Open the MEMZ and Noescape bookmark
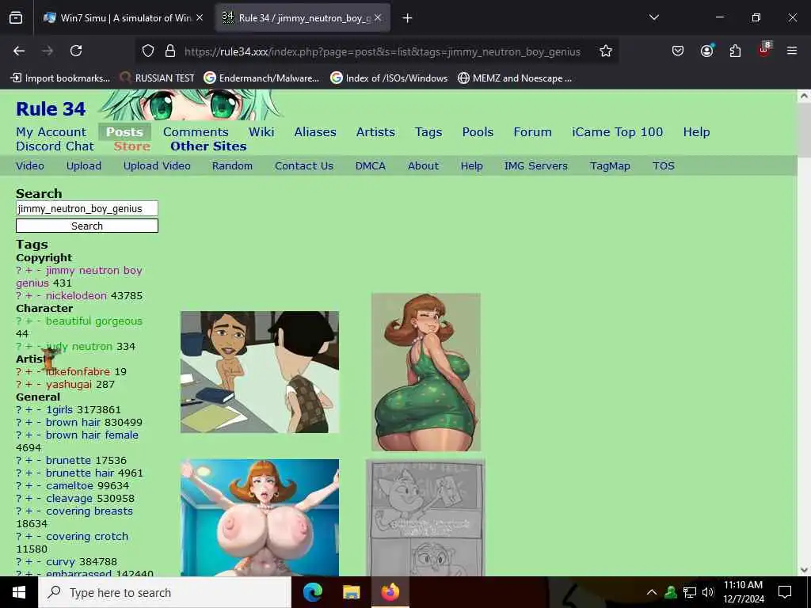 pos(515,78)
